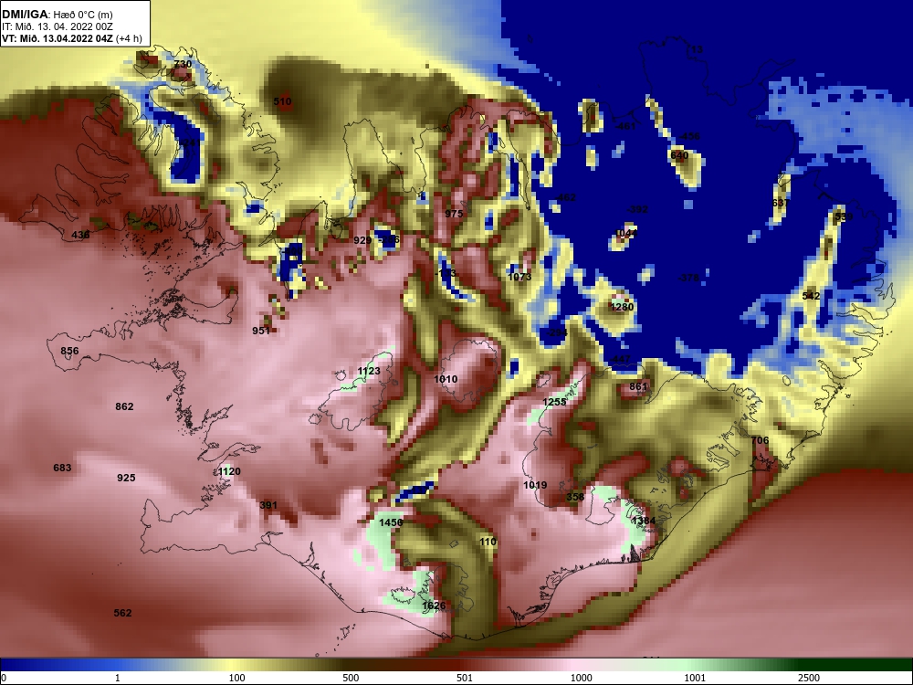Click the 542 value on the map
The width and height of the screenshot is (913, 685).
click(811, 296)
